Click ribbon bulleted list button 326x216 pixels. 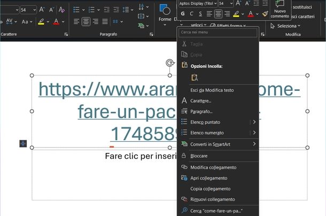click(76, 10)
